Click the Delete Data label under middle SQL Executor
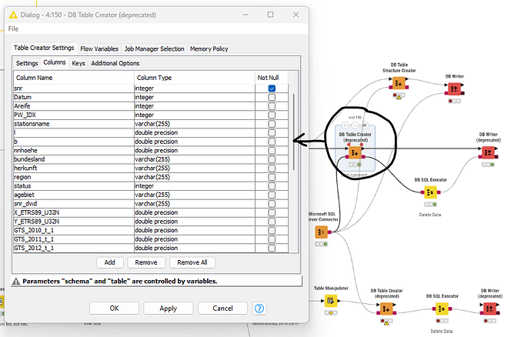This screenshot has width=531, height=337. 429,215
